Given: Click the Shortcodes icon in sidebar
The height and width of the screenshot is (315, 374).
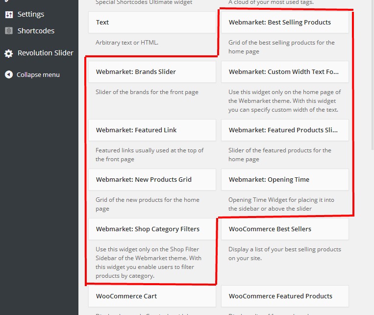Looking at the screenshot, I should point(9,31).
